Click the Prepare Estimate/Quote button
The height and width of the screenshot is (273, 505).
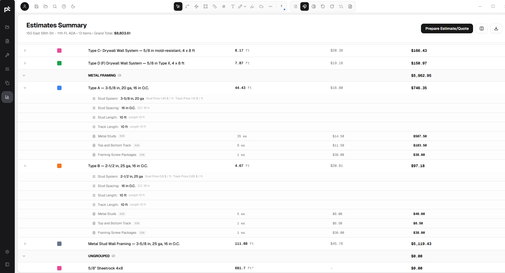447,28
